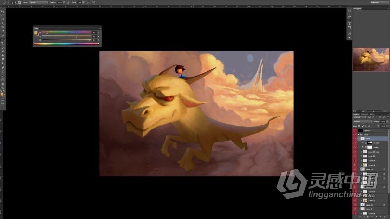
Task: Click the Quick Mask mode icon
Action: click(3, 100)
